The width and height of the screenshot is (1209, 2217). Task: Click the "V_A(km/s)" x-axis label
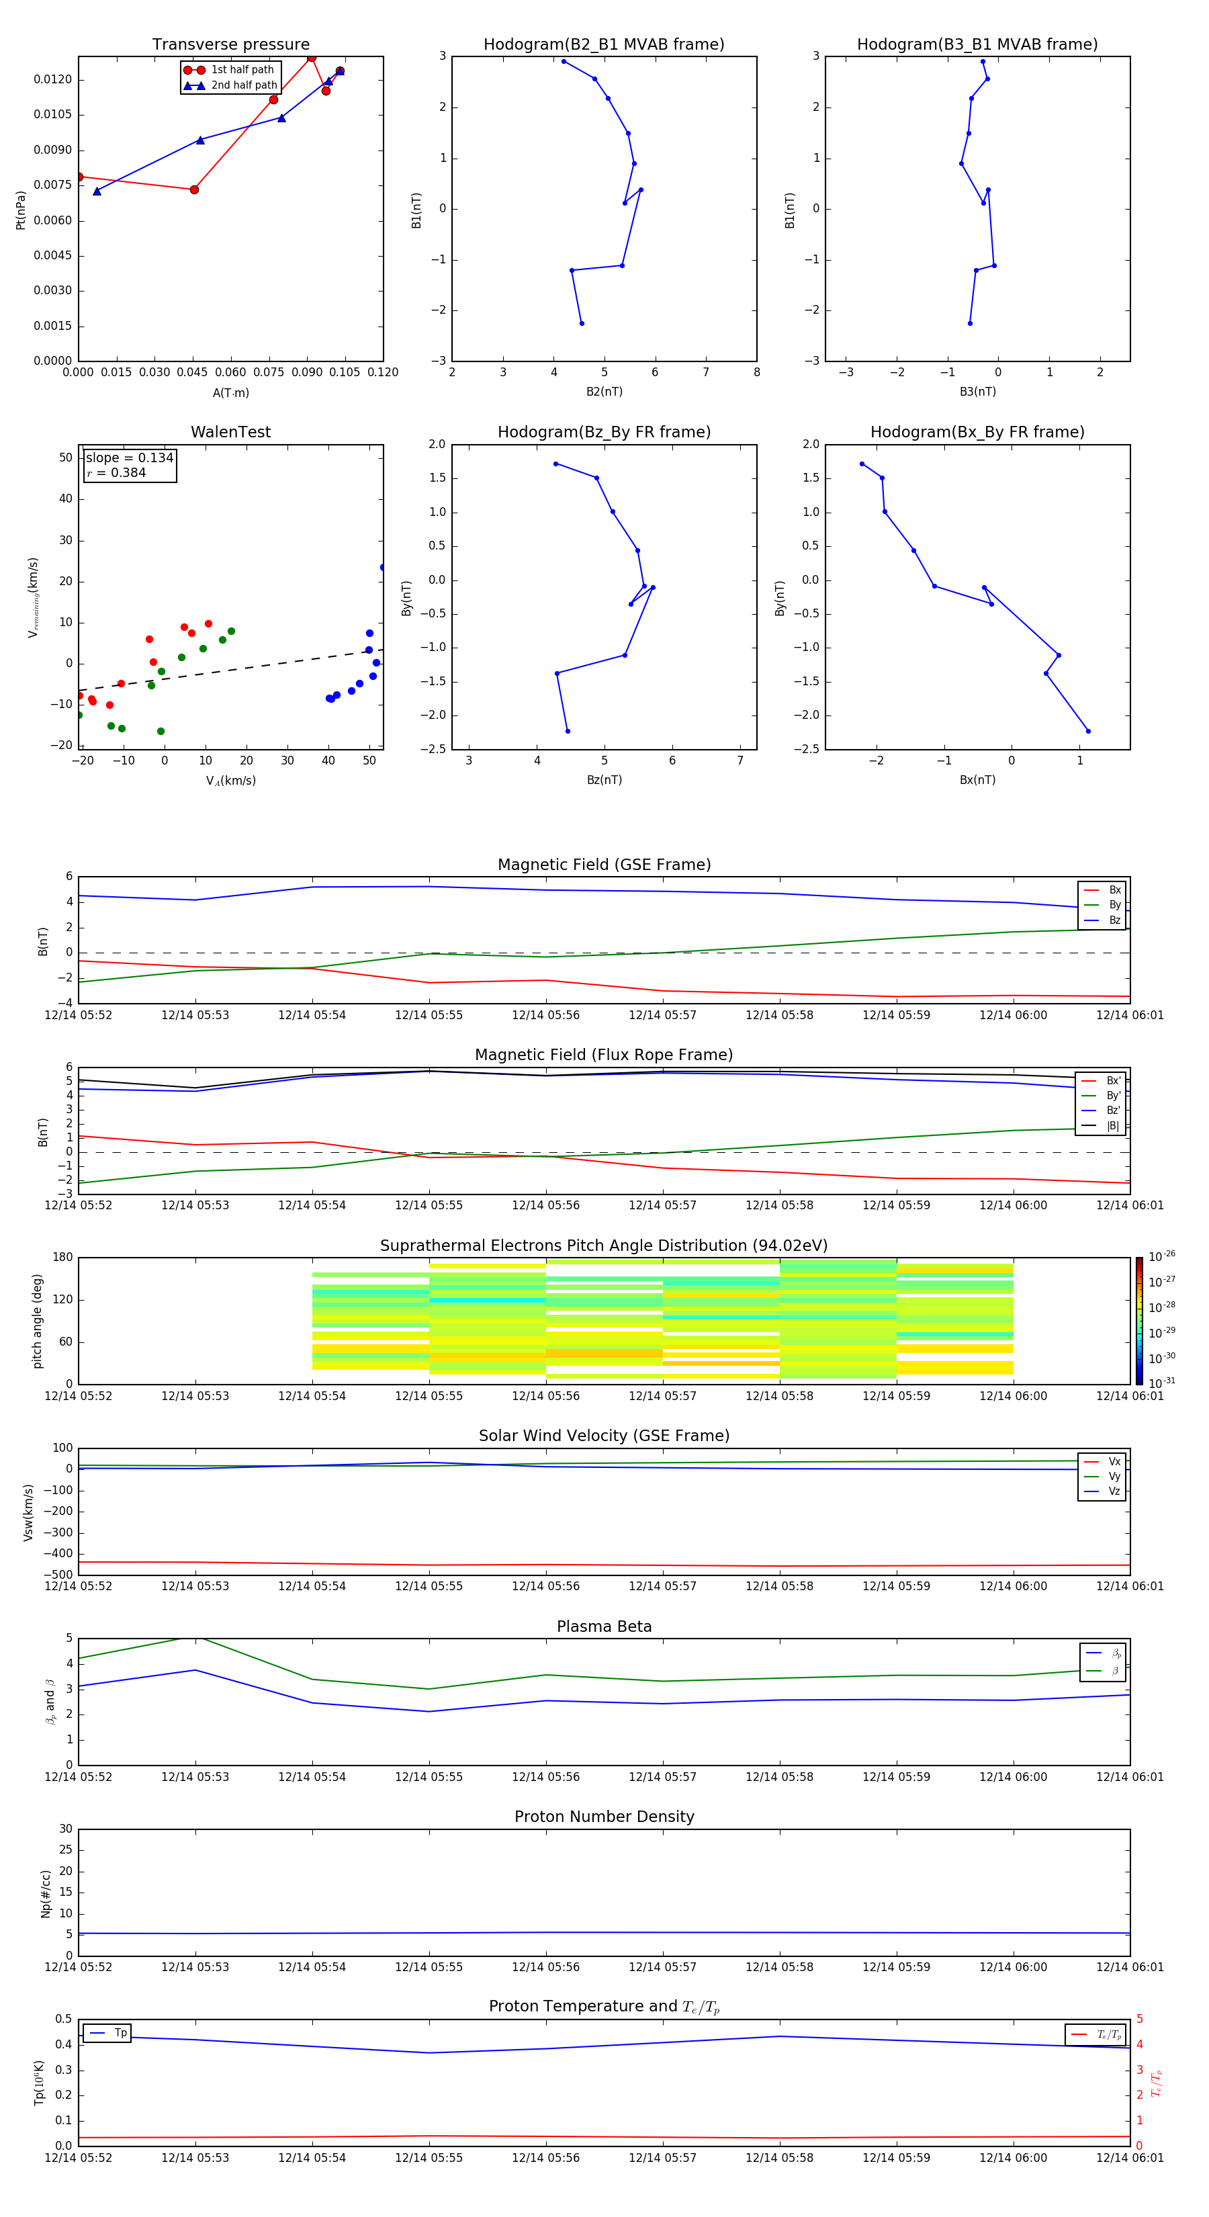[230, 781]
